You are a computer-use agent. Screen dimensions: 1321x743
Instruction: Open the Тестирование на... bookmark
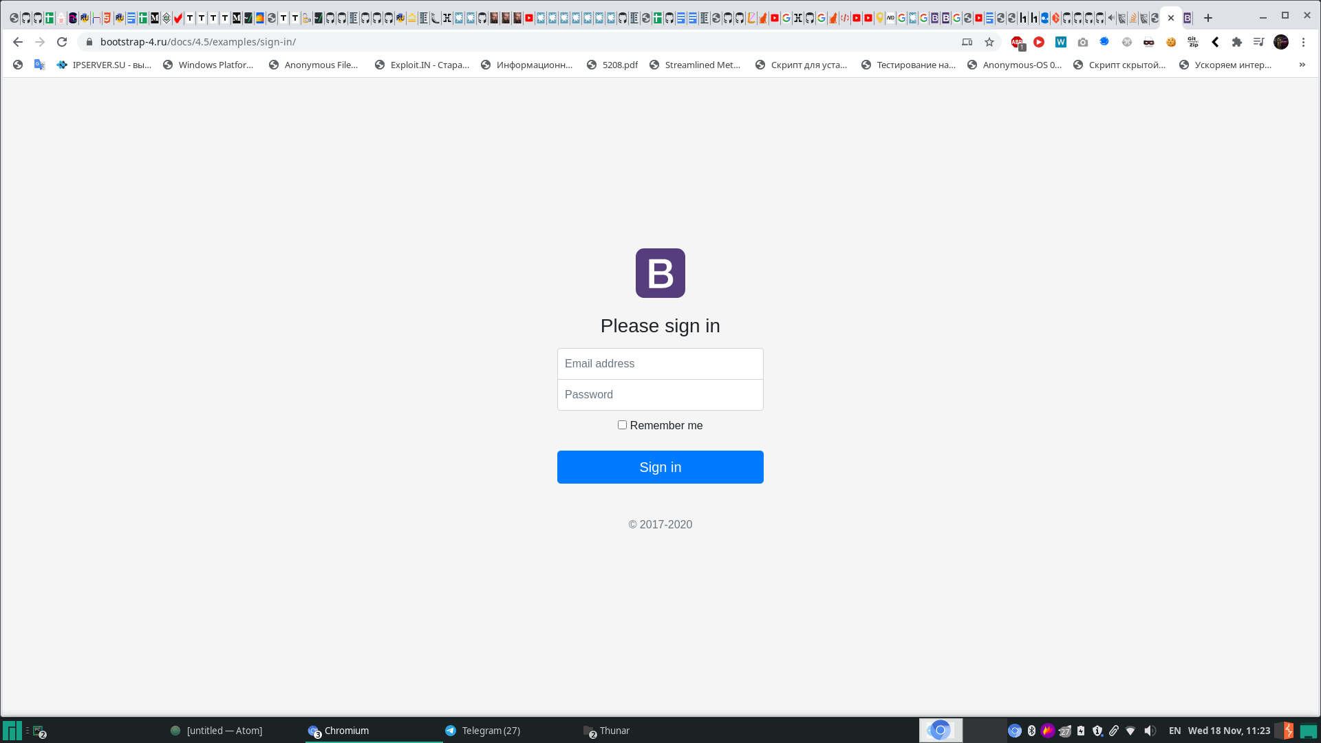point(908,65)
